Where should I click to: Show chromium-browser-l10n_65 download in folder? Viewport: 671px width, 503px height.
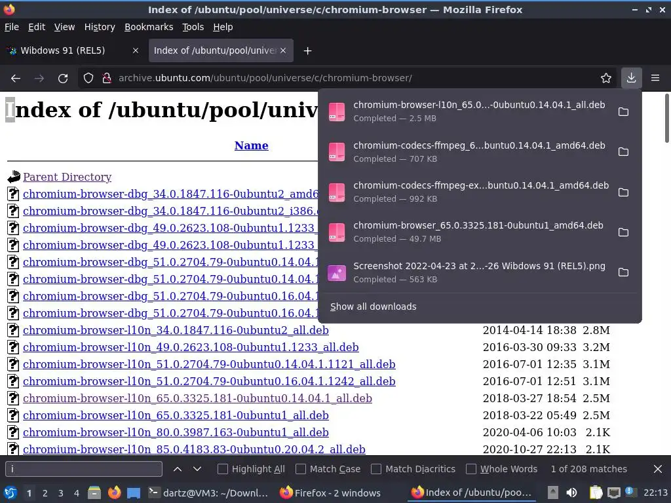pos(624,111)
